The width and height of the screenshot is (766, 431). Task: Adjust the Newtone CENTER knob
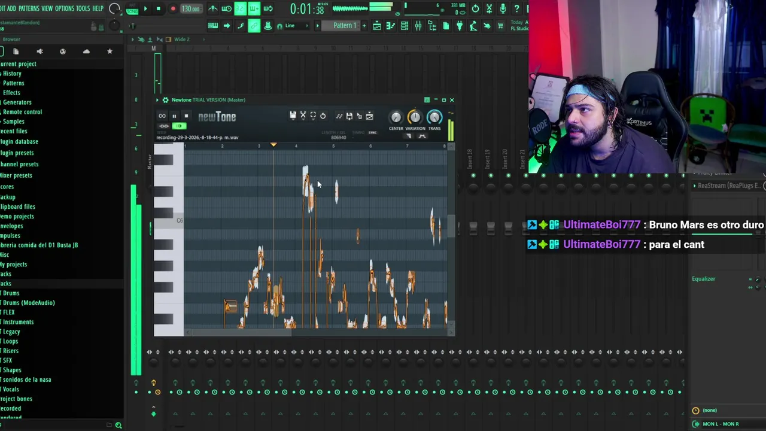(396, 117)
